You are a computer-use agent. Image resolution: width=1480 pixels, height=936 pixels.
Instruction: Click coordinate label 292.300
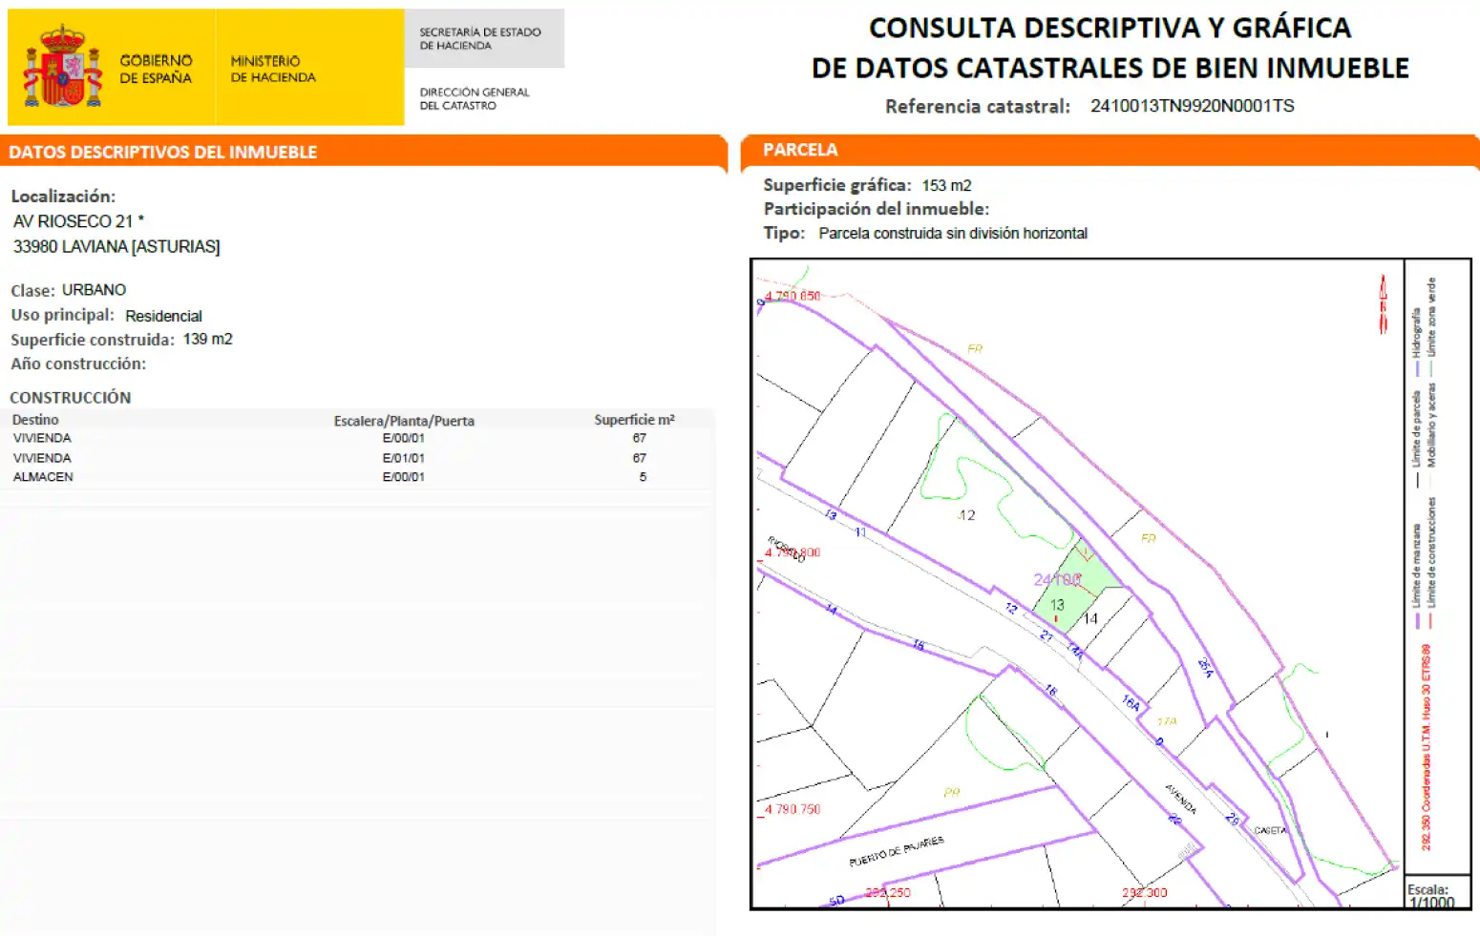(x=1144, y=893)
